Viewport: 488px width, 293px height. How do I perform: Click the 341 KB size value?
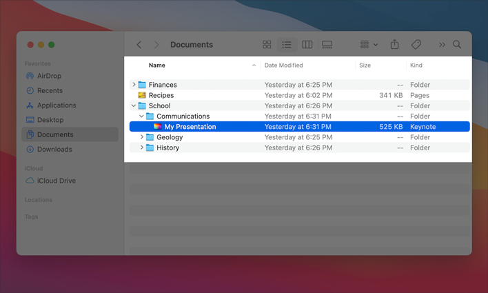click(x=391, y=95)
